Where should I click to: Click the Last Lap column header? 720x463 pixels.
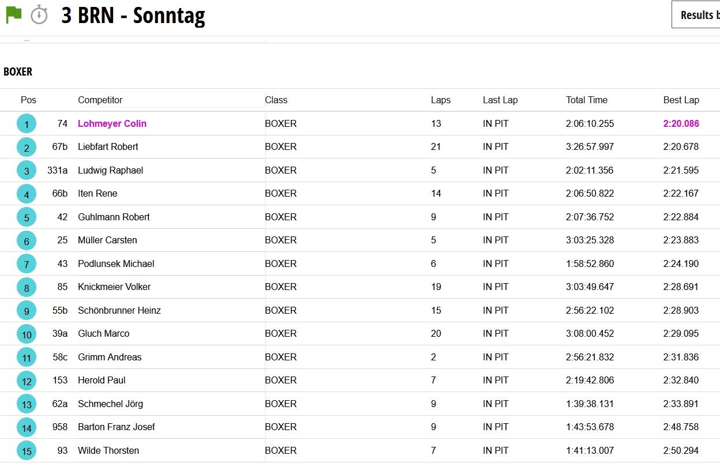point(500,100)
